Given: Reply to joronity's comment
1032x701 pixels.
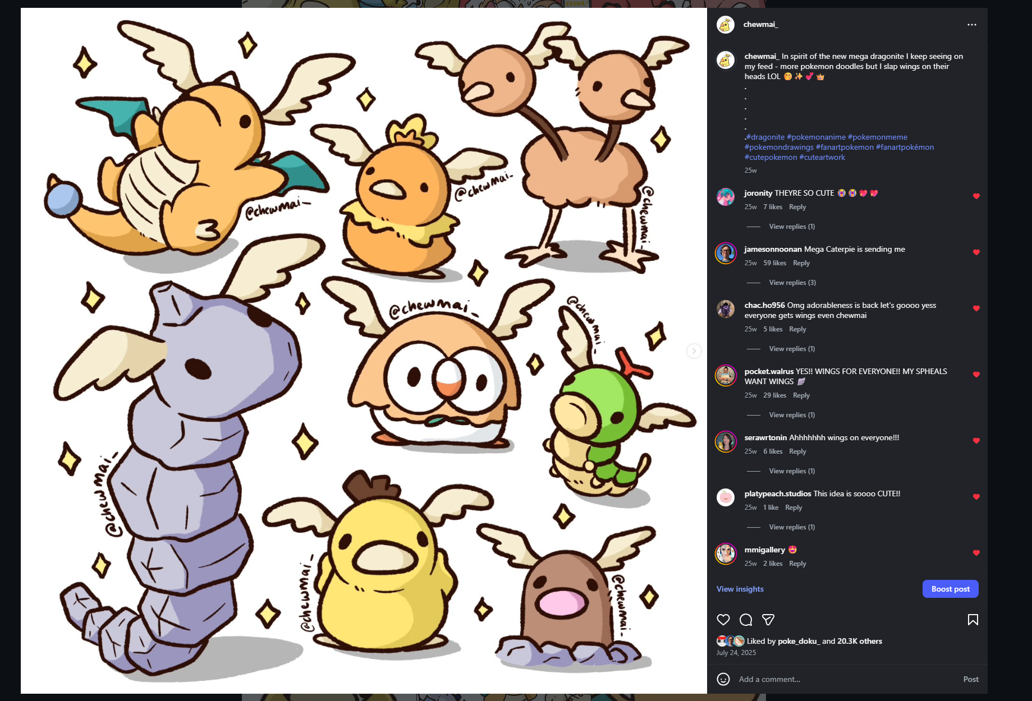Looking at the screenshot, I should click(797, 207).
